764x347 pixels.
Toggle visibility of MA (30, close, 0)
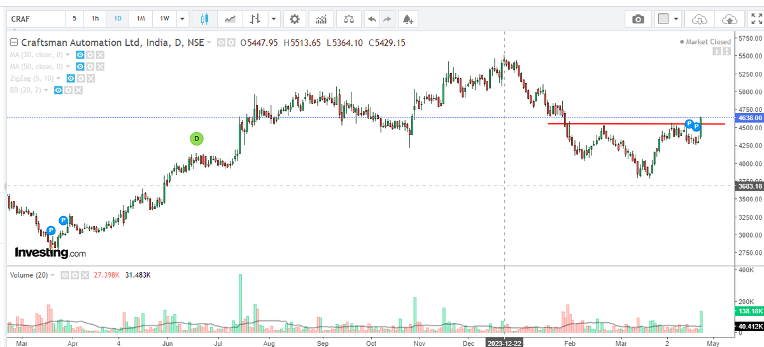[81, 55]
